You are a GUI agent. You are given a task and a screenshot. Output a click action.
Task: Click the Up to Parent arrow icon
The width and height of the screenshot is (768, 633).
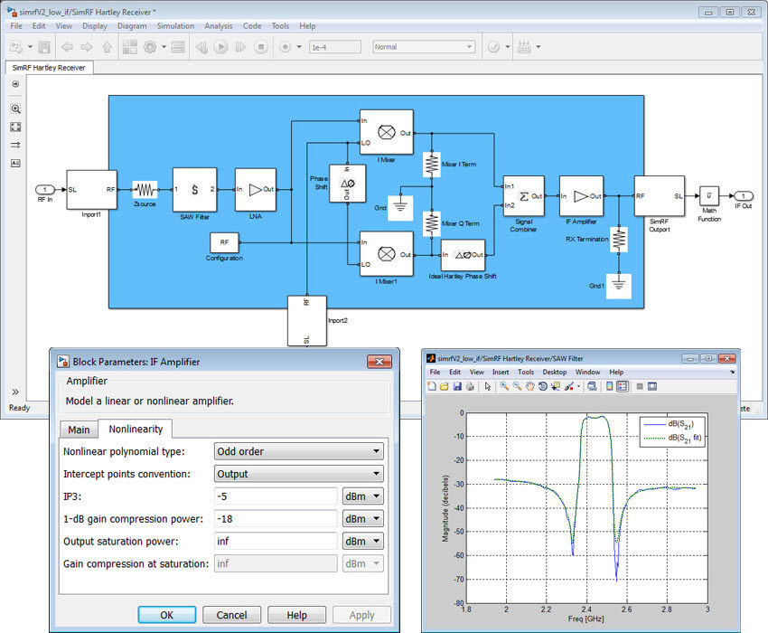tap(107, 47)
